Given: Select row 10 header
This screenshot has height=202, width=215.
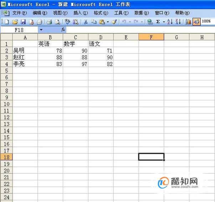Looking at the screenshot, I should point(6,104).
